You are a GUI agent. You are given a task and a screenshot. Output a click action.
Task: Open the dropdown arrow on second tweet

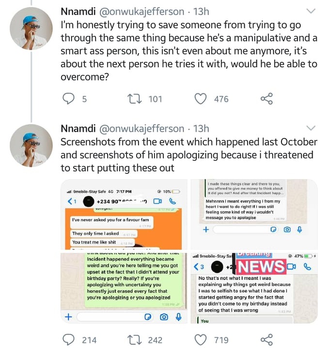point(311,128)
